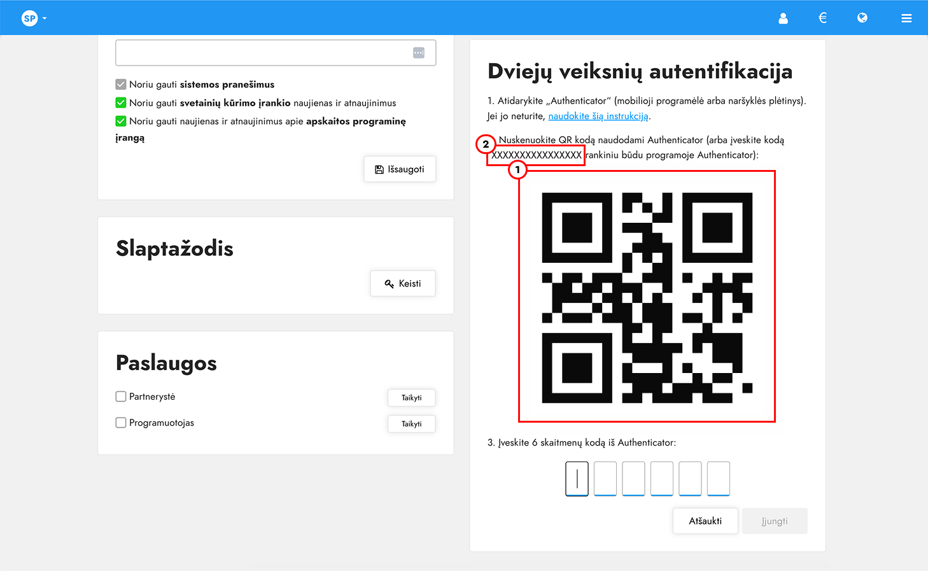
Task: Click the QR code image
Action: [x=647, y=296]
